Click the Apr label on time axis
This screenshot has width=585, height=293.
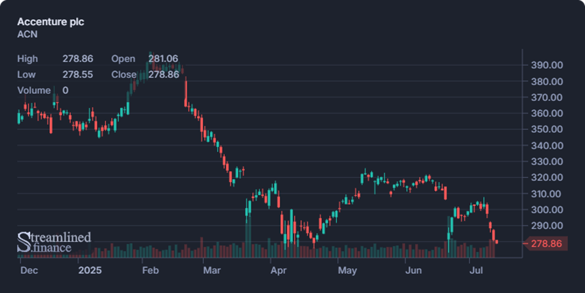(x=278, y=270)
